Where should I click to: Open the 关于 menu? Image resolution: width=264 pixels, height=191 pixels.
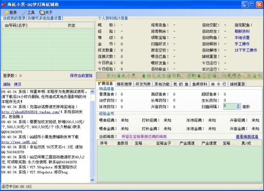tap(46, 12)
